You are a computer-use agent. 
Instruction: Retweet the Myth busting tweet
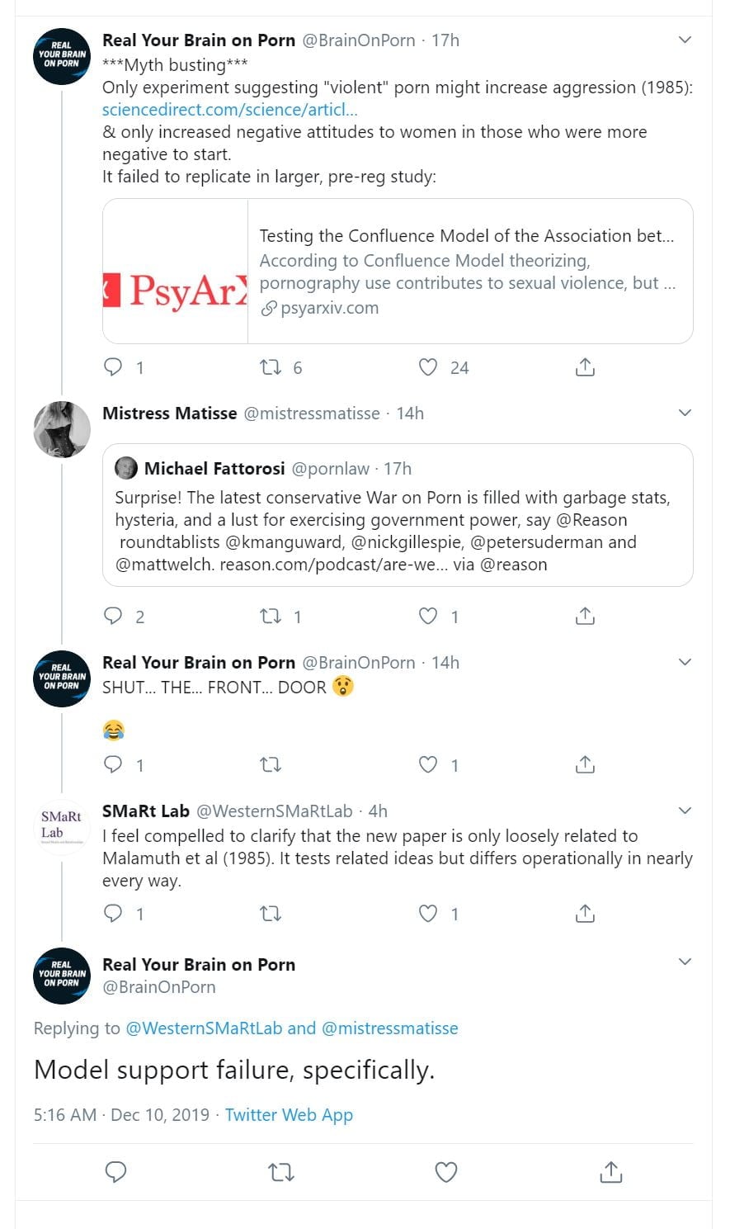point(271,367)
